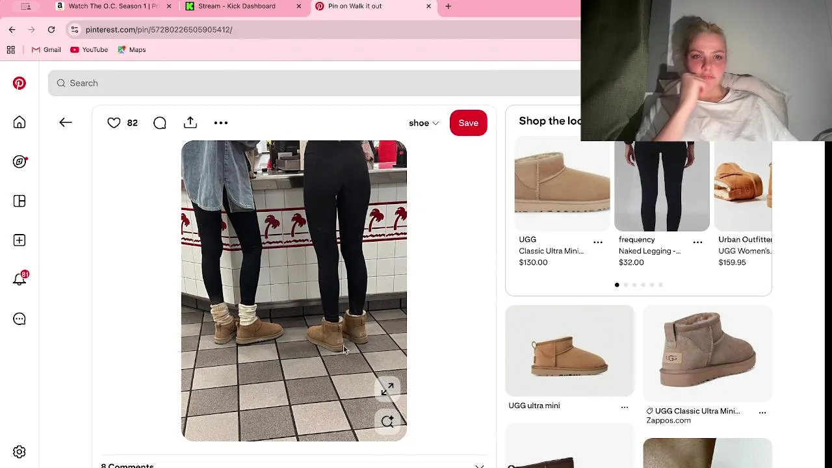Save the pin with red Save button

[468, 123]
